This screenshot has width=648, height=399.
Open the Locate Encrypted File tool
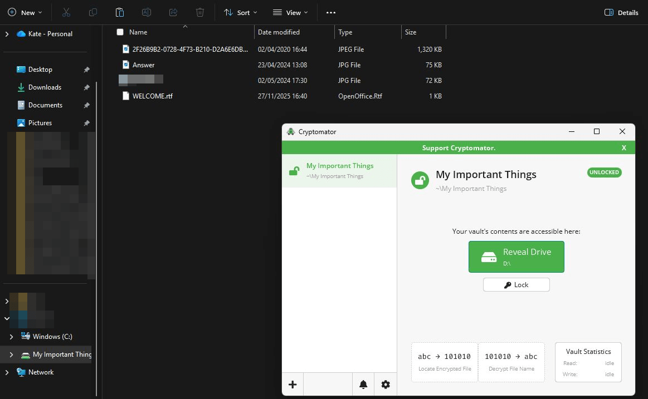(x=444, y=362)
